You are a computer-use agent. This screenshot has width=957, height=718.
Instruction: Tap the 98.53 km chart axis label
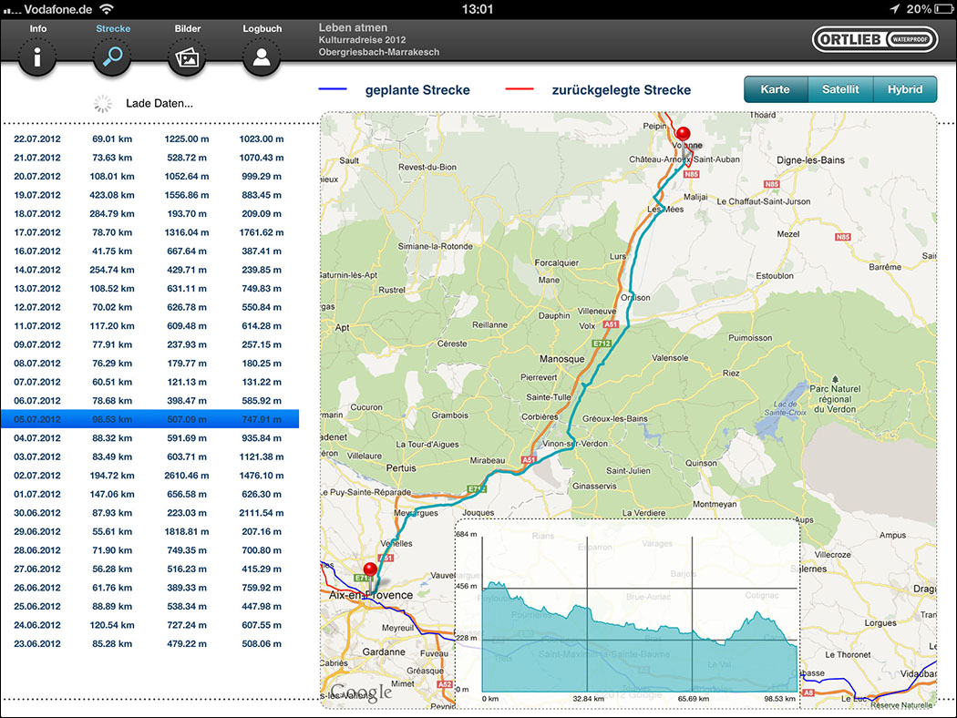780,699
